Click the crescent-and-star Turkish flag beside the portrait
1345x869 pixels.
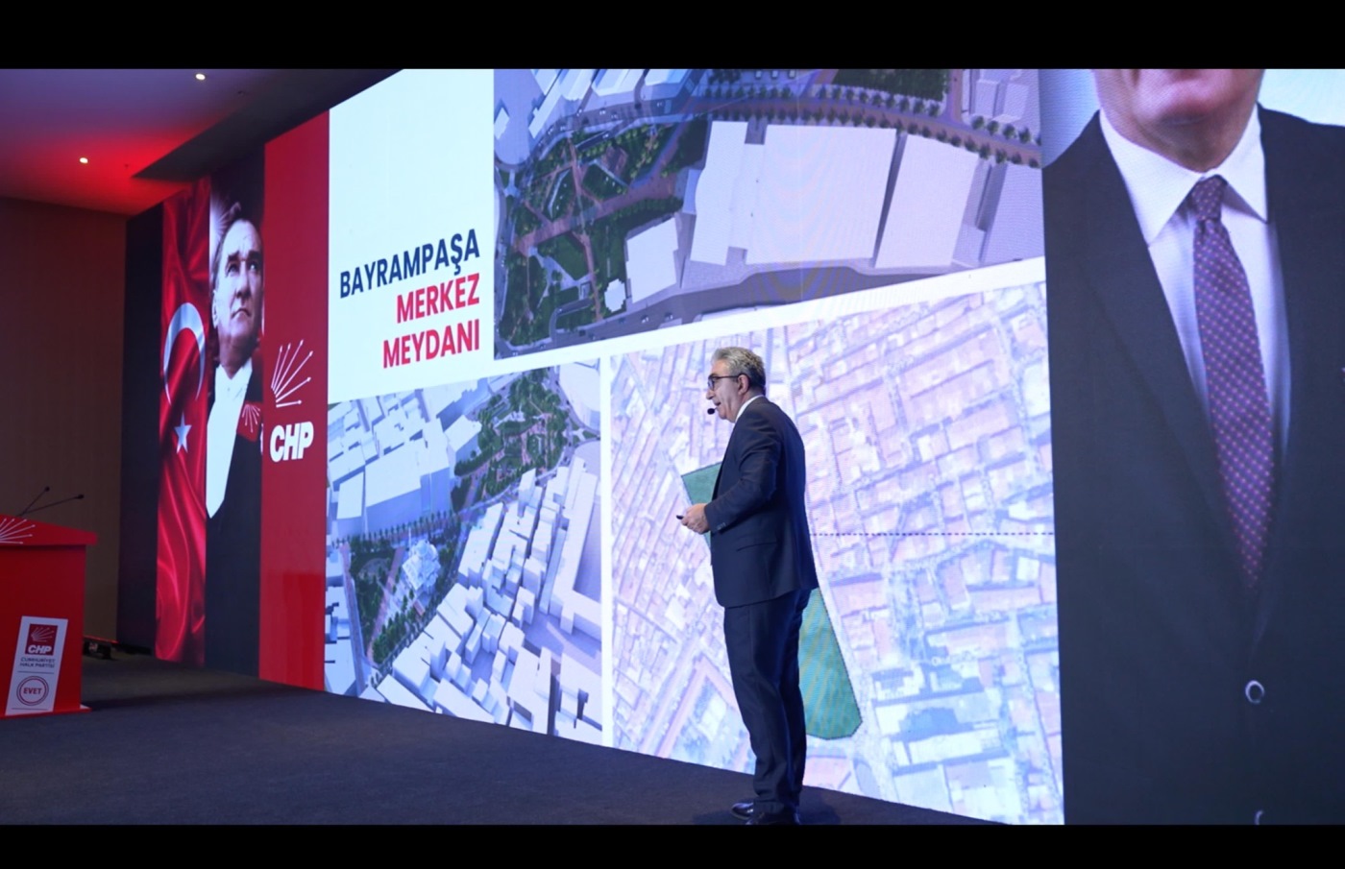click(x=183, y=422)
